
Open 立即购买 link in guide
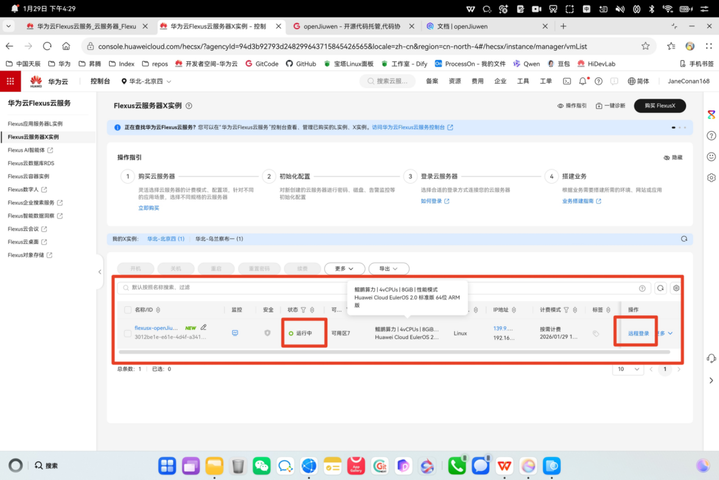(x=149, y=208)
